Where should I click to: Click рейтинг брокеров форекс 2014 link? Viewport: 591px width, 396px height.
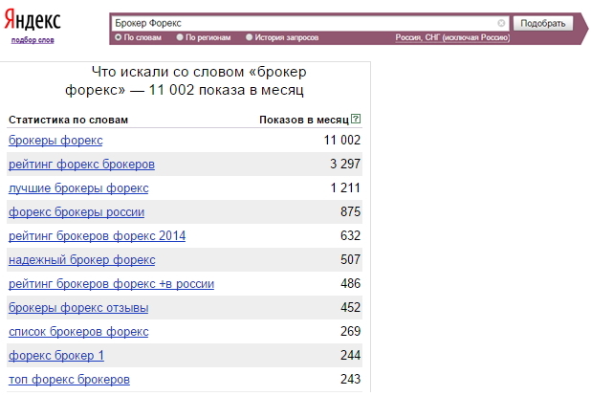click(97, 236)
